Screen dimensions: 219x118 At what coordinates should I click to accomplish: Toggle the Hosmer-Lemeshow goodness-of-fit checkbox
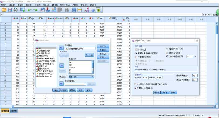[x=136, y=53]
